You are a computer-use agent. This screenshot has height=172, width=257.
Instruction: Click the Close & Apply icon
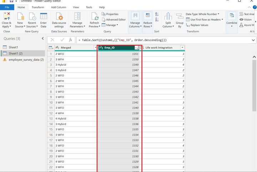(6, 16)
